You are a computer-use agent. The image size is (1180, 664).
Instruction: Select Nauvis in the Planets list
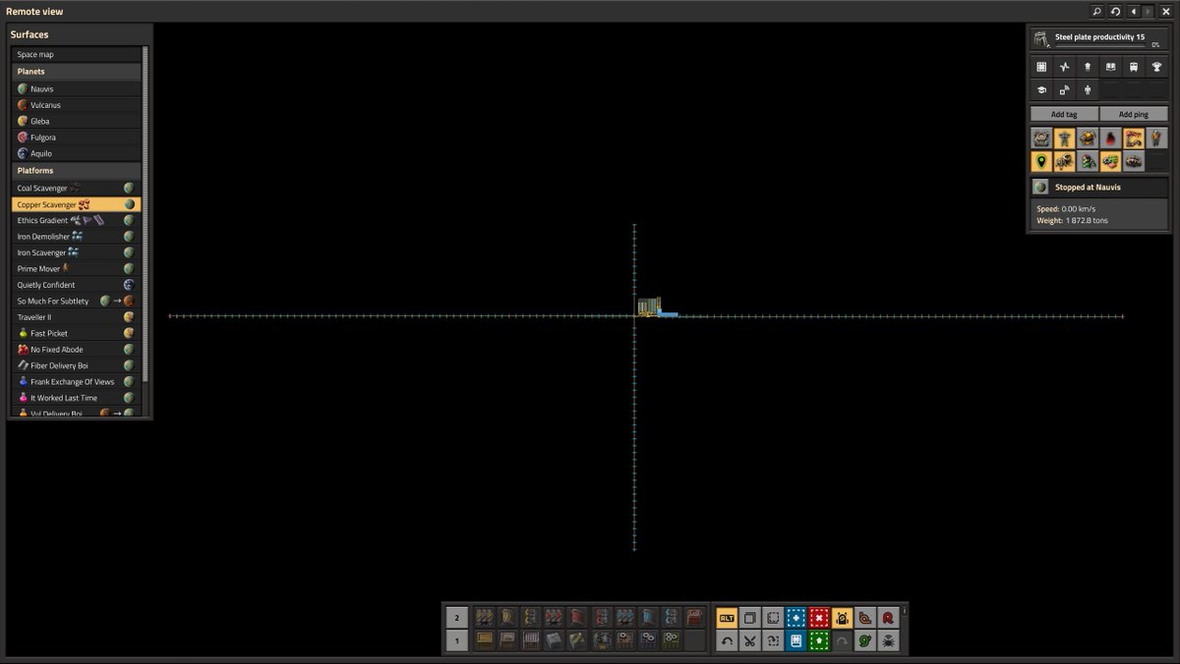pos(77,88)
